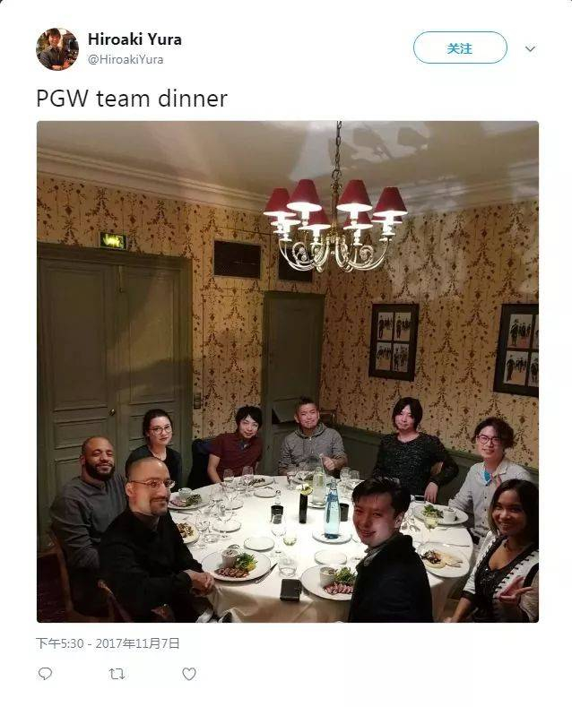
Task: Open the attached team dinner photo
Action: pyautogui.click(x=288, y=372)
